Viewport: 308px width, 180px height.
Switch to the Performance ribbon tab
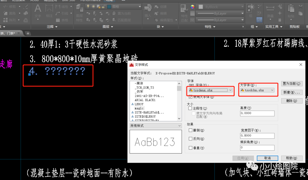(x=90, y=1)
